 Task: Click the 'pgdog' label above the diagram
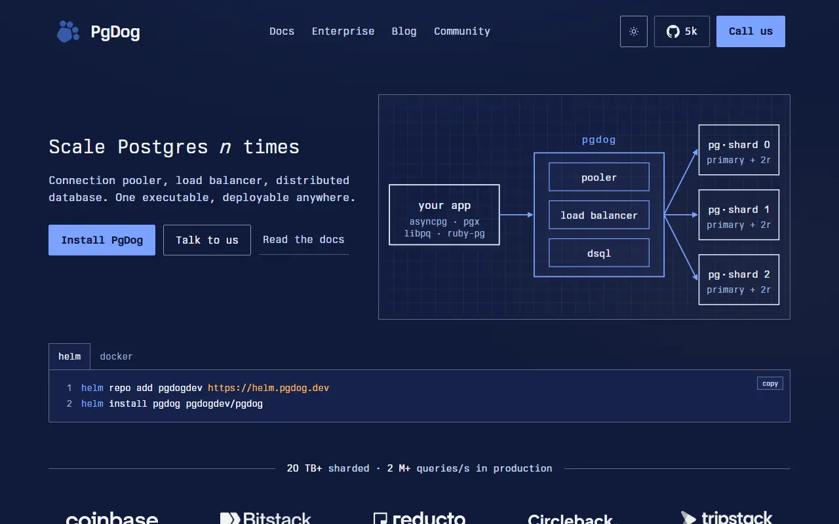(599, 140)
